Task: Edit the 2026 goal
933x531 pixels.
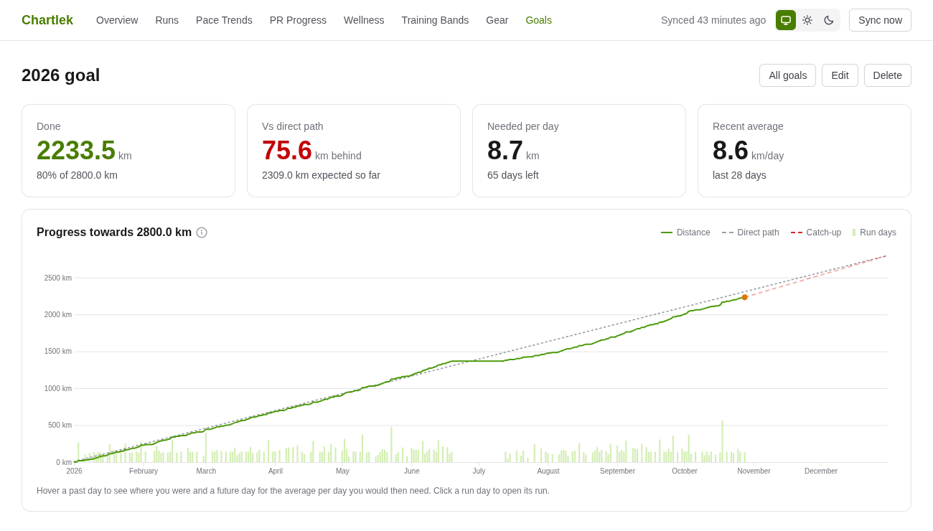Action: click(840, 75)
